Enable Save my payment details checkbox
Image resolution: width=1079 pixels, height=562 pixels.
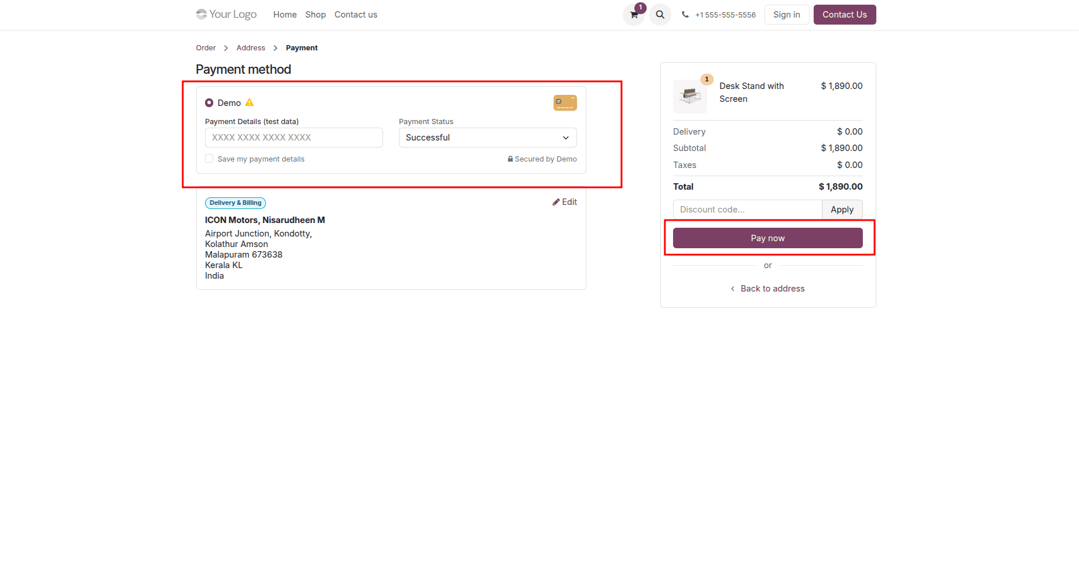coord(209,159)
